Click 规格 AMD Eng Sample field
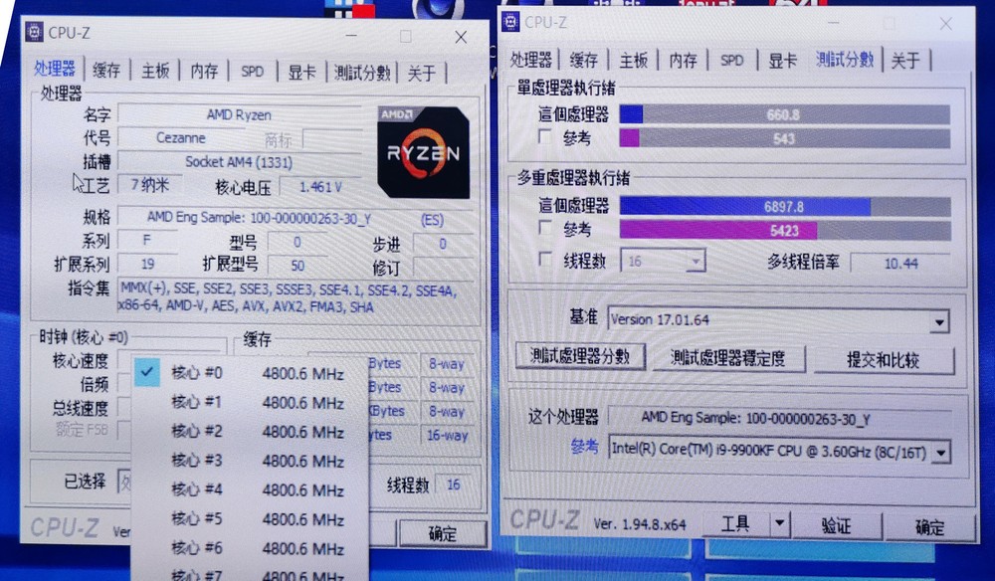Viewport: 995px width, 581px height. 296,218
